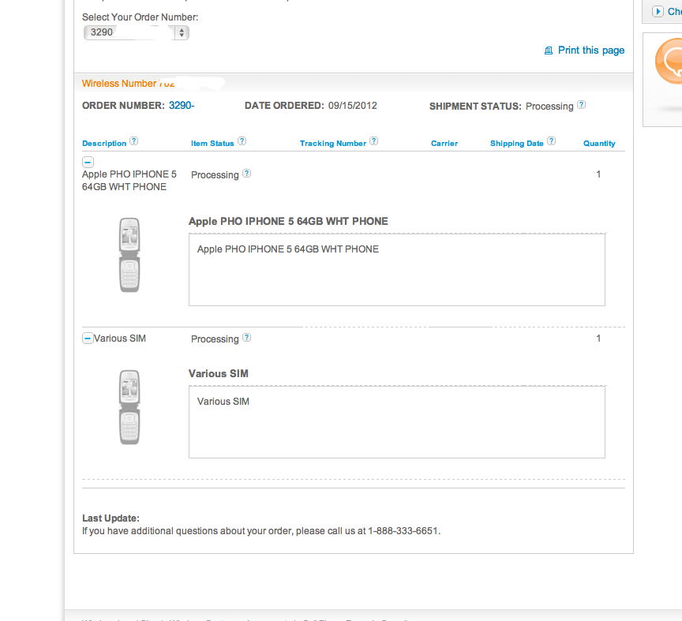682x621 pixels.
Task: Open the order number 3290- link
Action: click(x=182, y=106)
